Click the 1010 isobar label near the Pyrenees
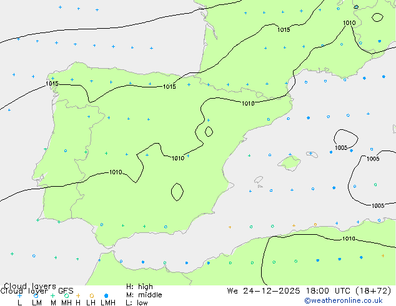The image size is (396, 306). click(248, 103)
